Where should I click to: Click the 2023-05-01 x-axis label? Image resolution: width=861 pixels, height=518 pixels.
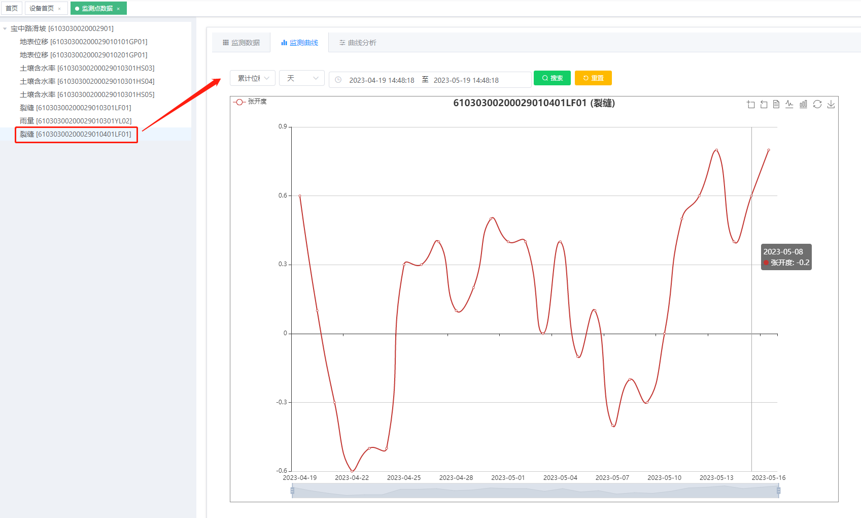point(508,478)
